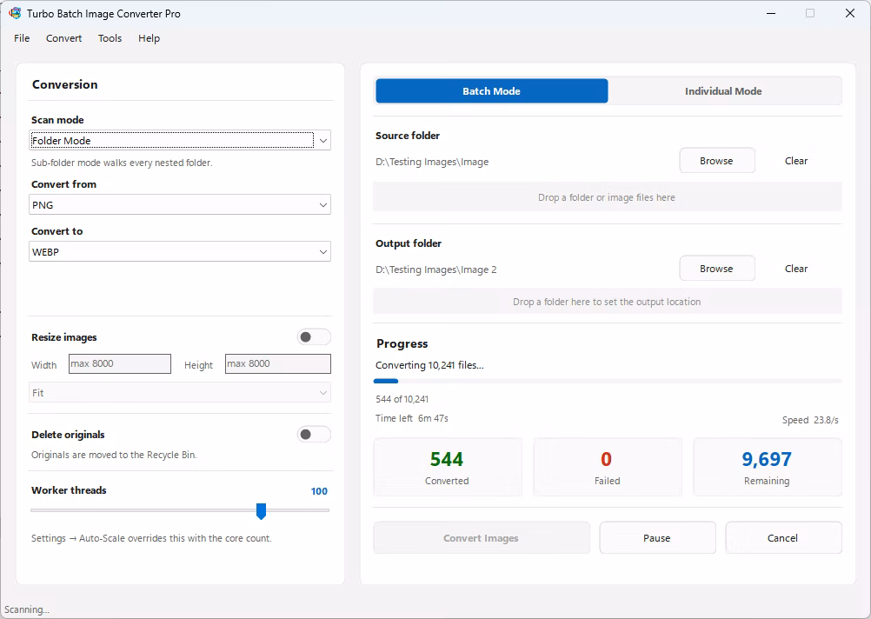This screenshot has height=619, width=871.
Task: Click the 'Time left 6m 47s' text
Action: (x=412, y=418)
